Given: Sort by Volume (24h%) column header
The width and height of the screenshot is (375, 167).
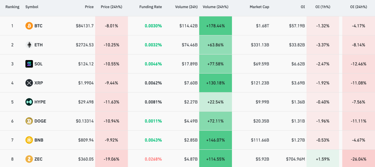Looking at the screenshot, I should click(215, 7).
